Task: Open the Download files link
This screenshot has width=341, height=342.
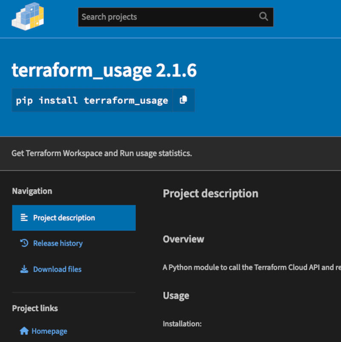Action: (57, 269)
